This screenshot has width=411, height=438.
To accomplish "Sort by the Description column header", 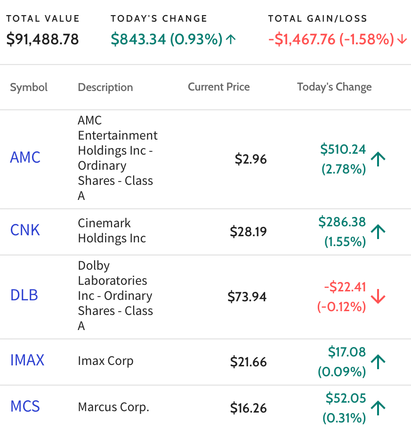I will [x=105, y=87].
